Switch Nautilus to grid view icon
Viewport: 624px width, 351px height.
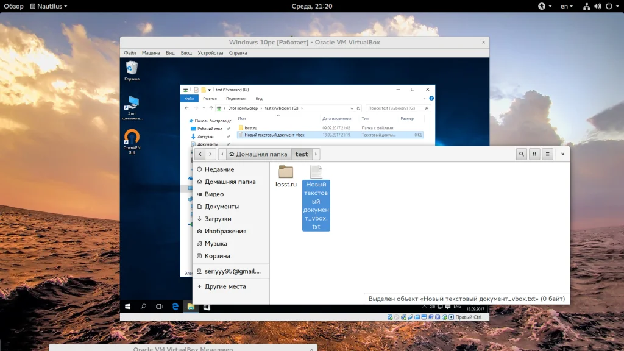534,154
